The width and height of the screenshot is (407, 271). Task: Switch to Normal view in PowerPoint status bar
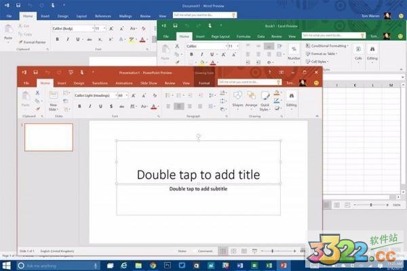click(223, 251)
